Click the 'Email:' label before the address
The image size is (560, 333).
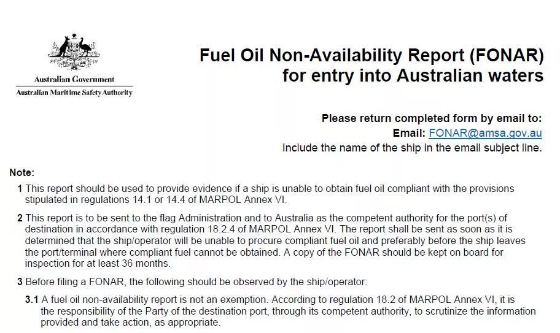tap(409, 133)
